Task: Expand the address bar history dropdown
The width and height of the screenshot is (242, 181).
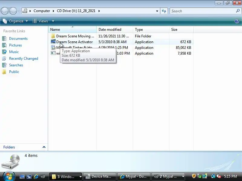Action: coord(157,11)
